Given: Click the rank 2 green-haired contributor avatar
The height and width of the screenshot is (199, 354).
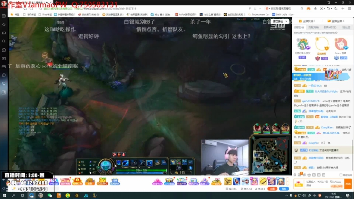Looking at the screenshot, I should 303,44.
